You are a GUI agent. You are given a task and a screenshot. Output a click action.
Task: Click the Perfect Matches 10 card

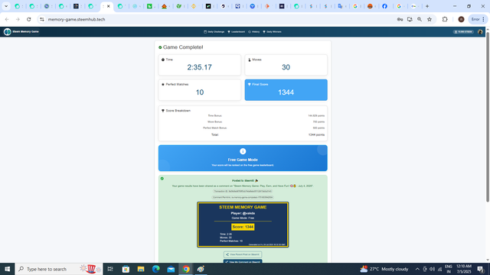click(x=200, y=90)
